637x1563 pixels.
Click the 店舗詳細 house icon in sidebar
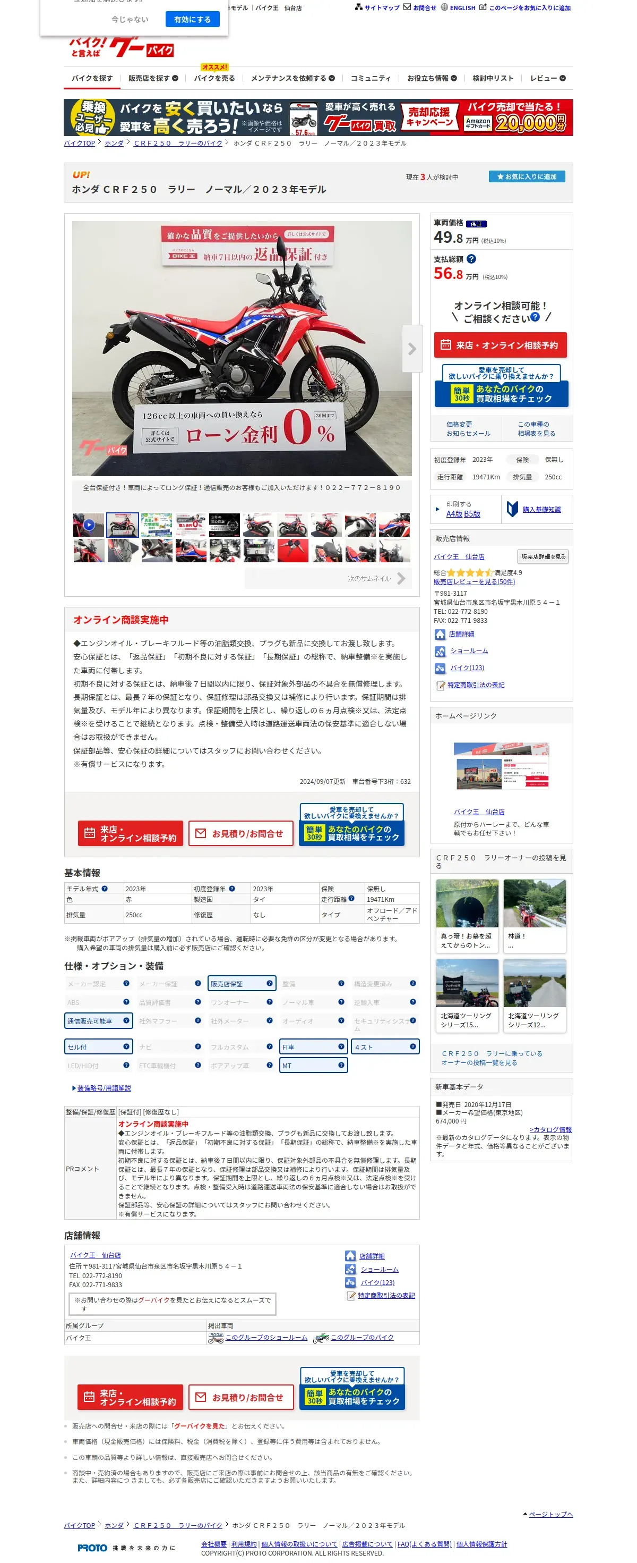click(440, 634)
